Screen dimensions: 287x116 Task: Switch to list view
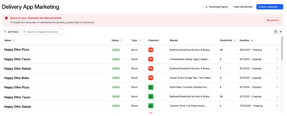281,32
